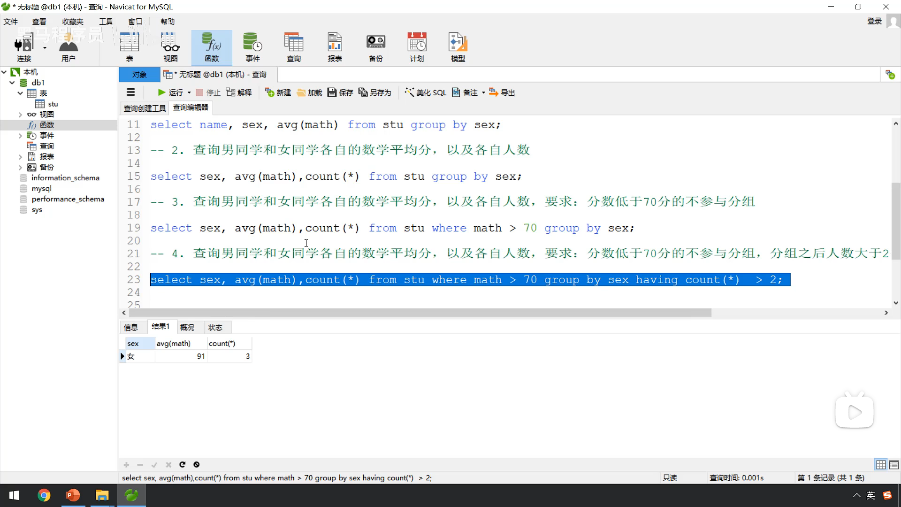Viewport: 901px width, 507px height.
Task: Click the refresh icon below results grid
Action: (x=183, y=465)
